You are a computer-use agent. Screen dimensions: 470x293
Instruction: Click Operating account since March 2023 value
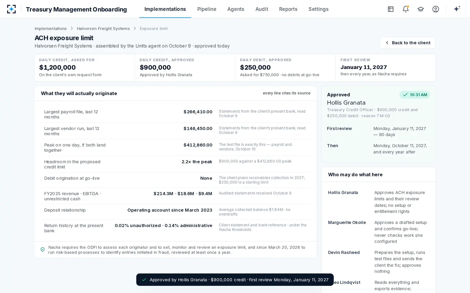pos(170,210)
